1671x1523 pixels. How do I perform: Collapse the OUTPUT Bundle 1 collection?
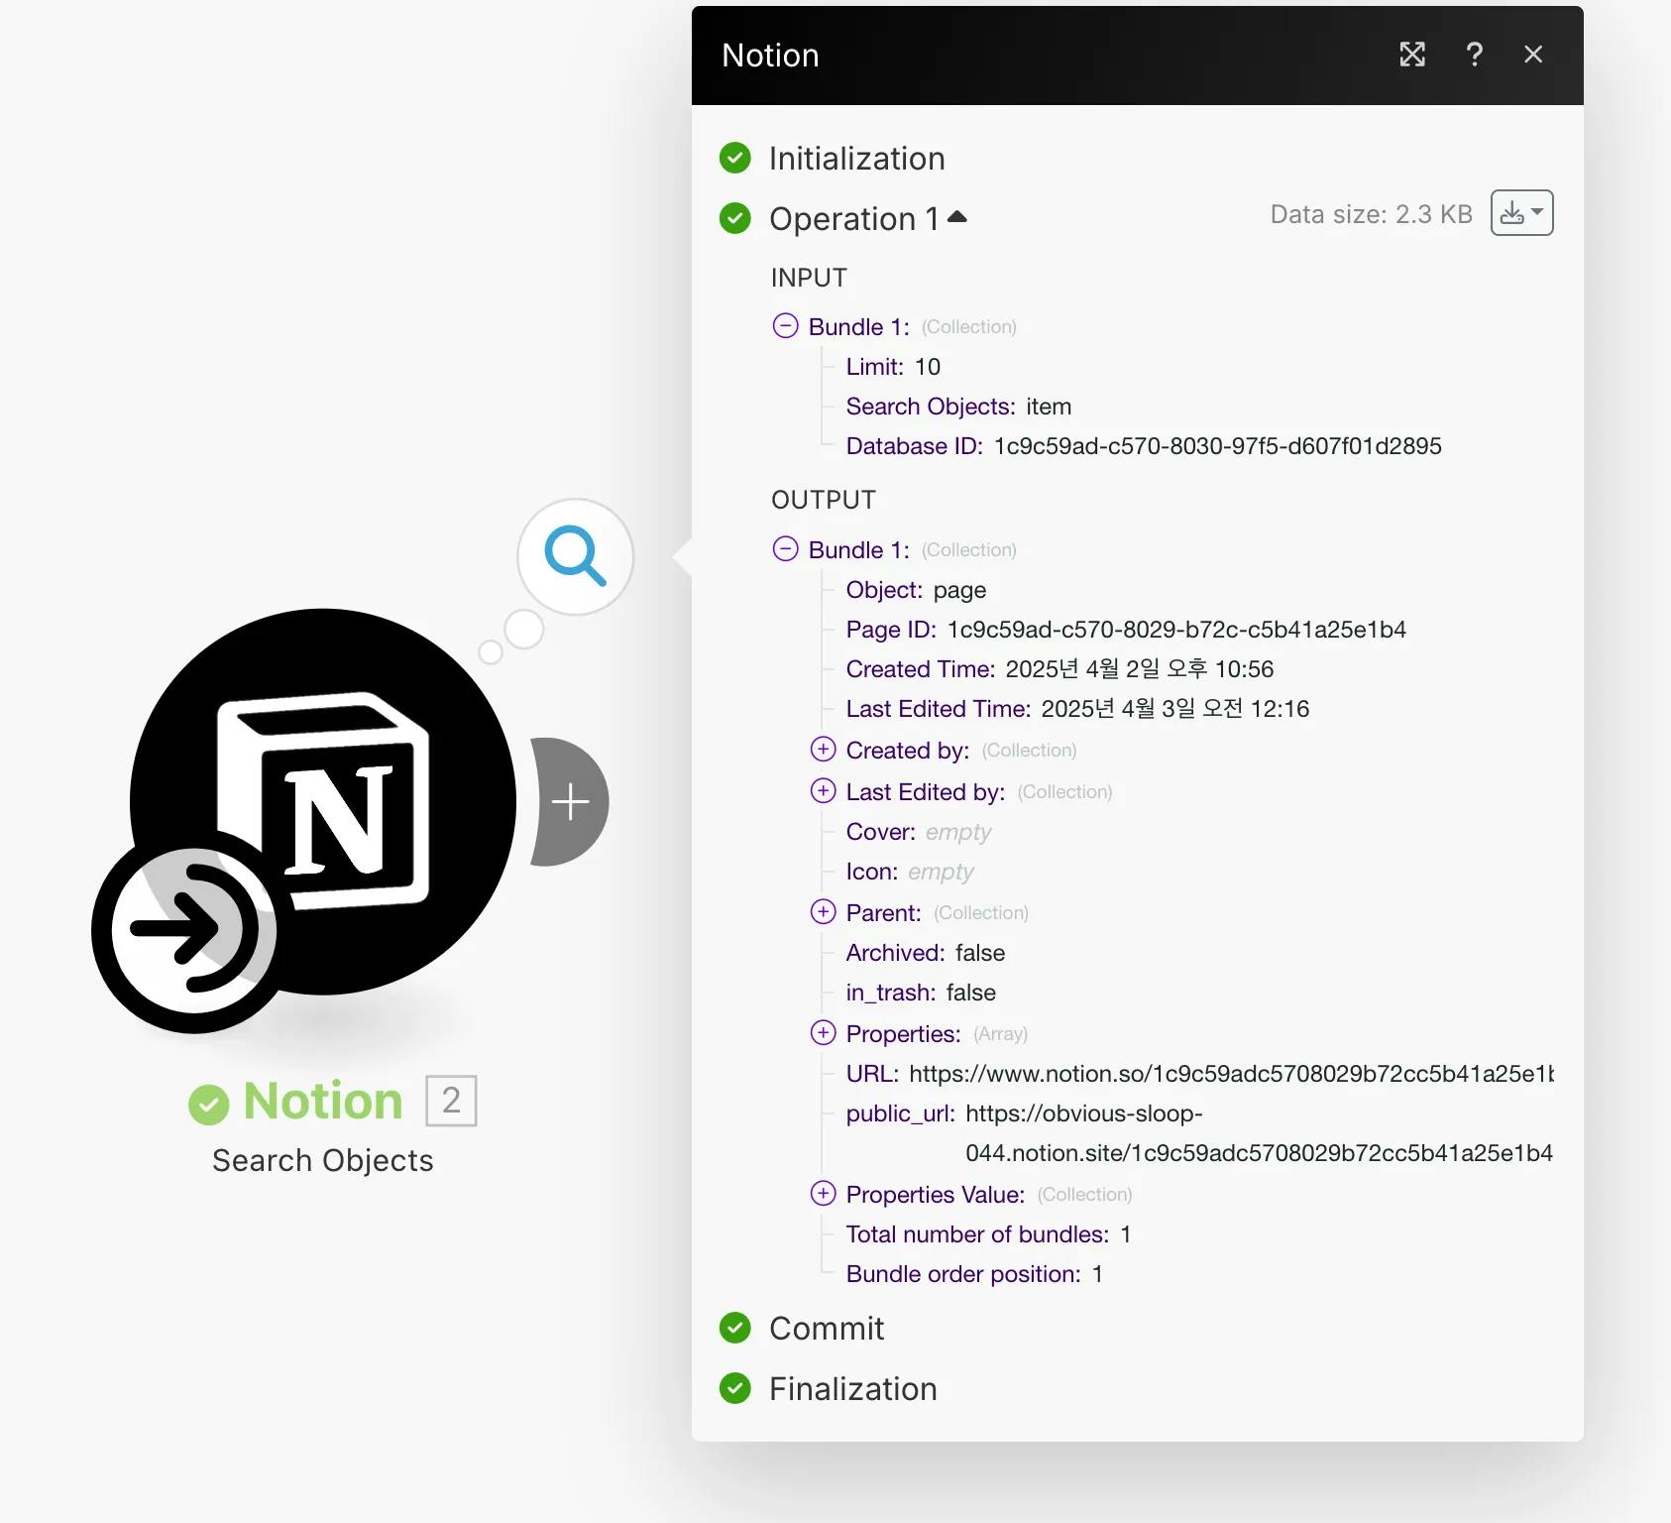[x=785, y=549]
